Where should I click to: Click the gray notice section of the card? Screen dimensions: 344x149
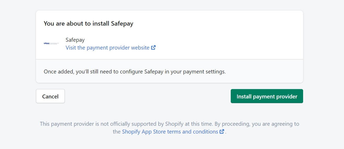pyautogui.click(x=170, y=71)
